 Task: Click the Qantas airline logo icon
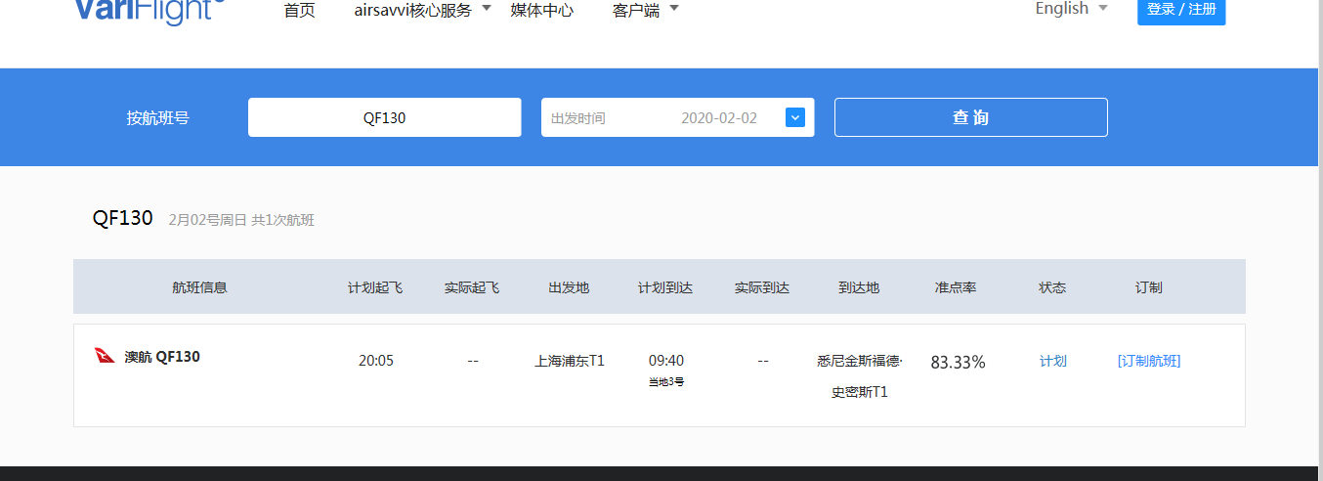(106, 356)
